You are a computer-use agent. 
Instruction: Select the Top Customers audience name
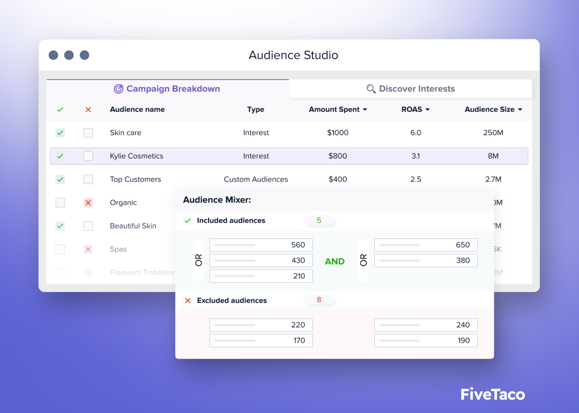click(x=135, y=179)
